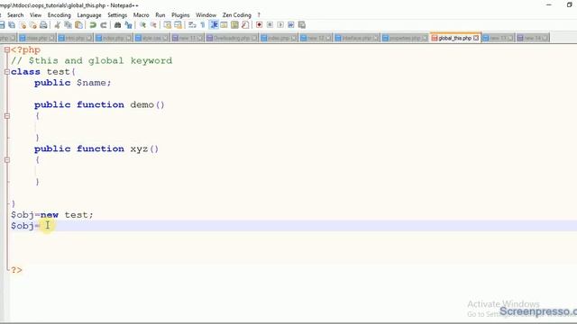Open the Run menu
Viewport: 577px width, 324px height.
(160, 15)
